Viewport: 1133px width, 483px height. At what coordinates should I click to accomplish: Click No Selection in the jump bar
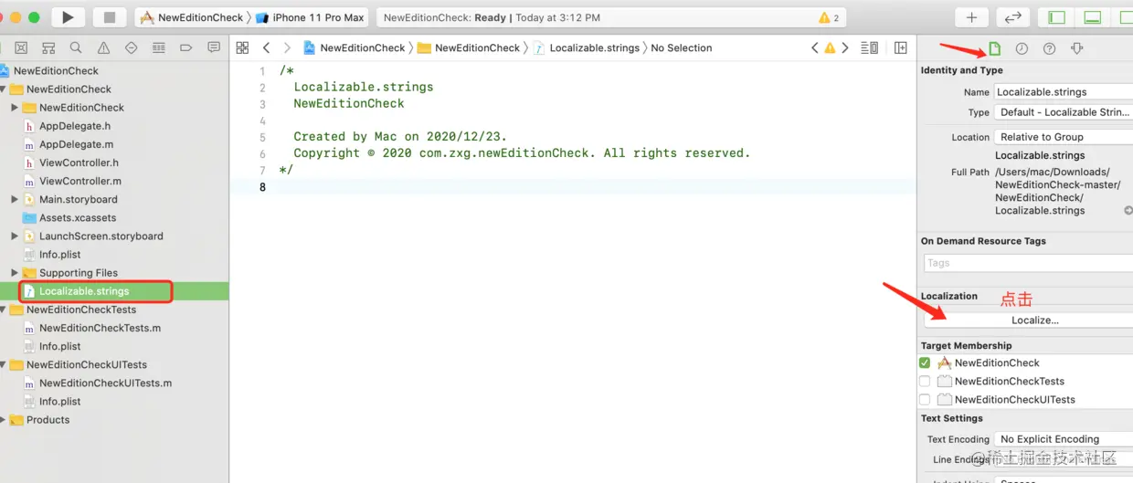[x=682, y=47]
